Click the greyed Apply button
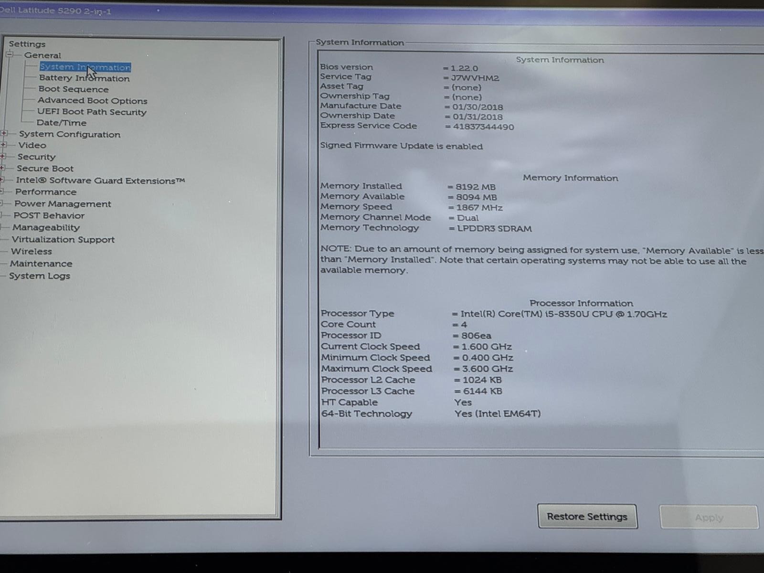 click(709, 518)
